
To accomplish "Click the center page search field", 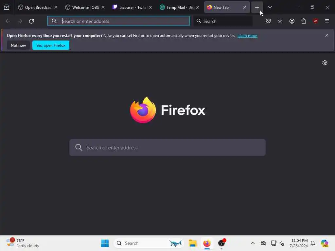I will (167, 147).
